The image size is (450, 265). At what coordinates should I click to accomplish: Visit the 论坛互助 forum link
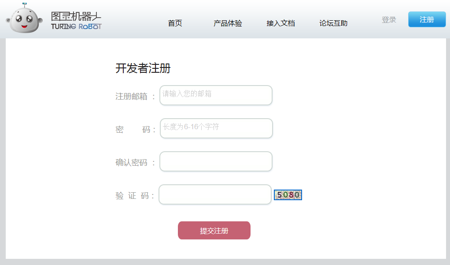(333, 23)
